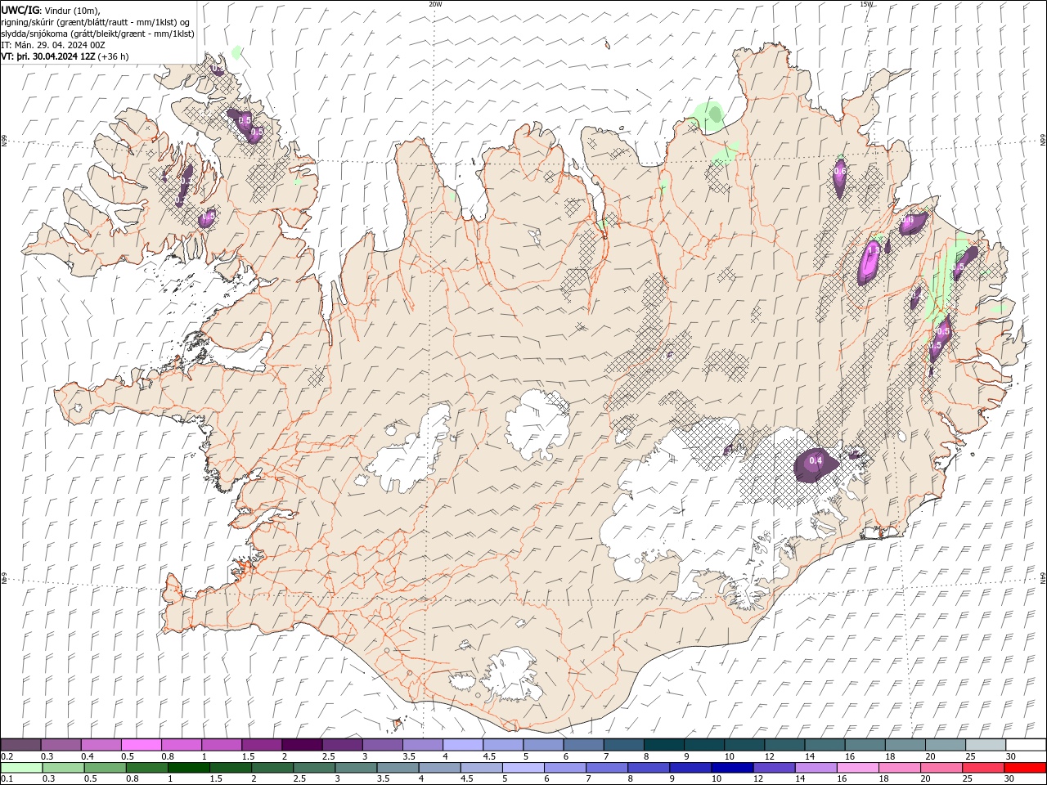
Task: Pick top-row legend swatch between 3 and 3.5
Action: pos(382,745)
